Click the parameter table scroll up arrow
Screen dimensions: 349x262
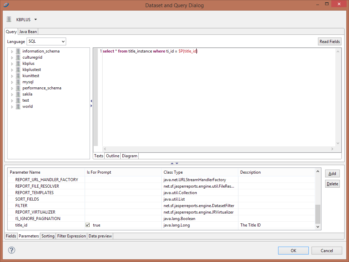pos(318,171)
